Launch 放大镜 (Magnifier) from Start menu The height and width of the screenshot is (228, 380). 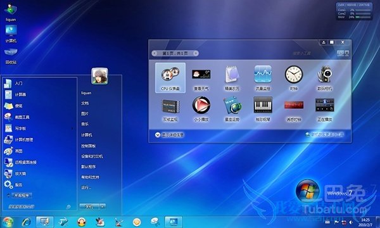(39, 174)
